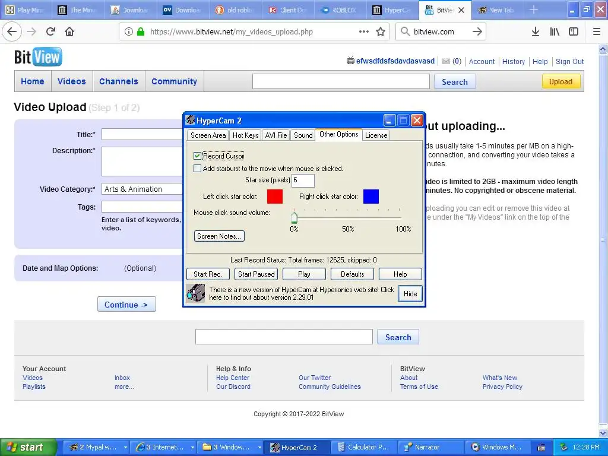Viewport: 608px width, 456px height.
Task: Close the BitView browser tab
Action: coord(461,10)
